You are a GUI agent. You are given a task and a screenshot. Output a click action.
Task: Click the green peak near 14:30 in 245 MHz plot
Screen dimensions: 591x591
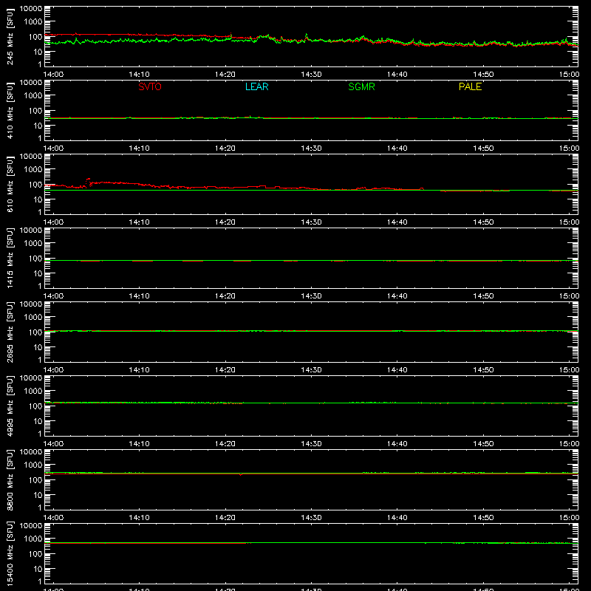(x=306, y=35)
